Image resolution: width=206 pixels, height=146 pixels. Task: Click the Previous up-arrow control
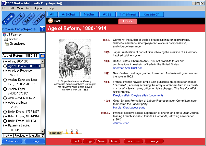pos(22,136)
